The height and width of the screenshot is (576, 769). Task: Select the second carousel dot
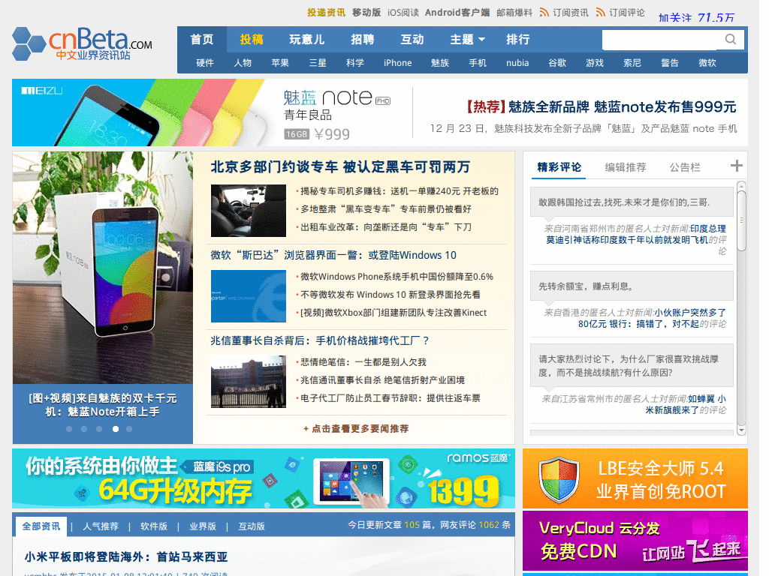84,428
